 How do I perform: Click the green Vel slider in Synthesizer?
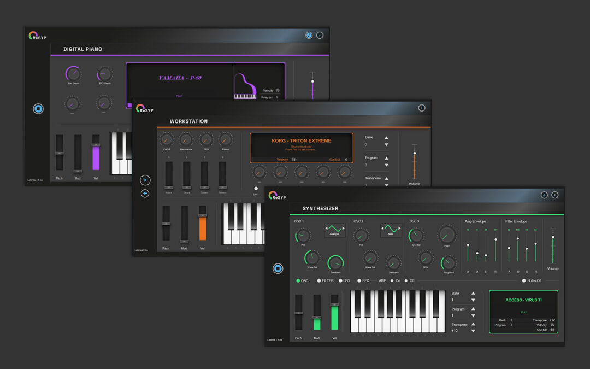(334, 313)
